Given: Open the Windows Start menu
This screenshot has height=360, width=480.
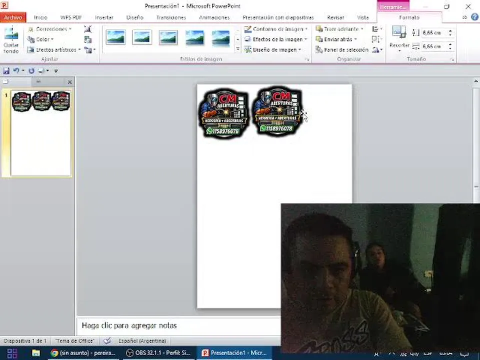Looking at the screenshot, I should [12, 353].
